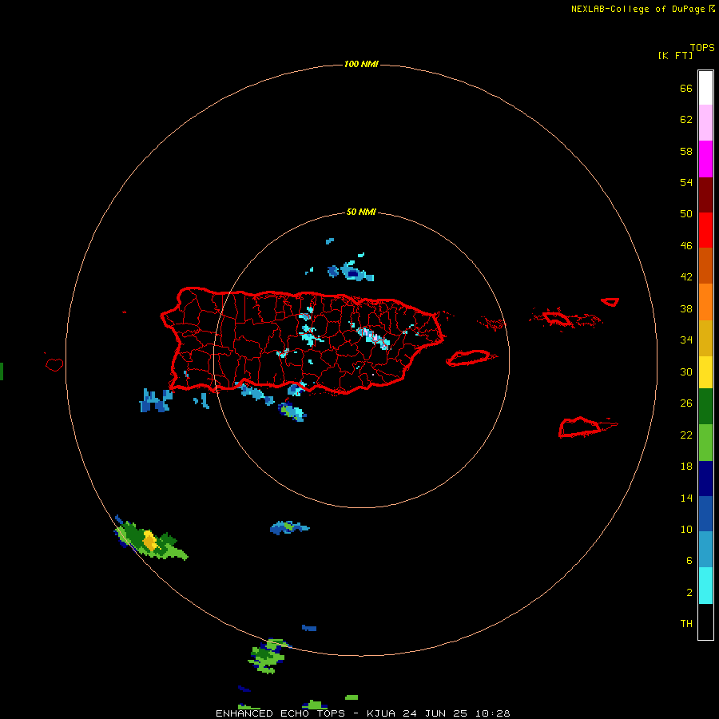Click the 26 legend value

(x=686, y=403)
